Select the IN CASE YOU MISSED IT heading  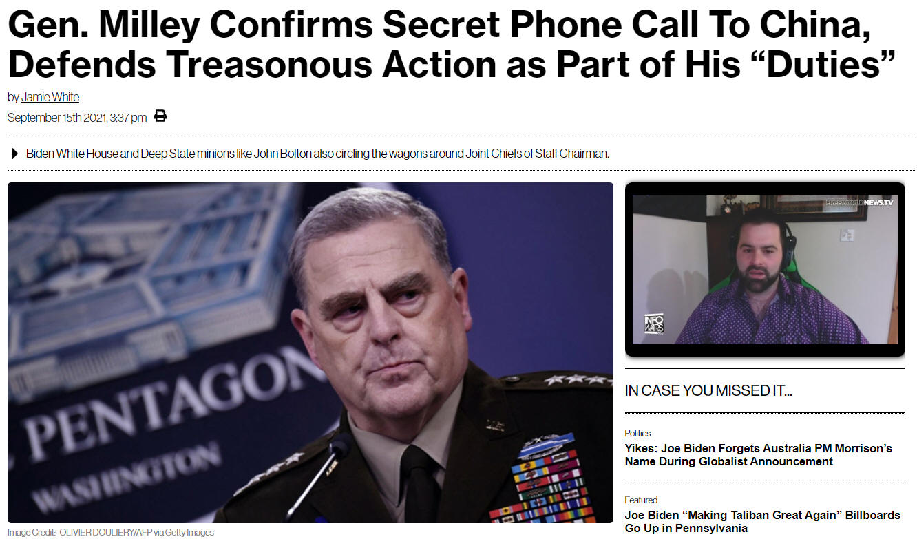click(x=708, y=391)
